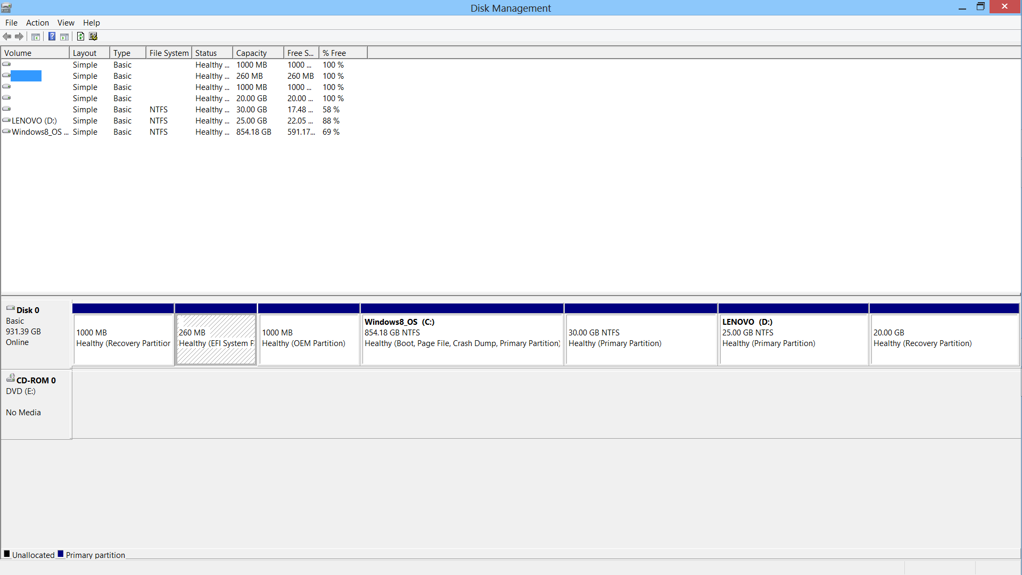Click the 58 % free cell

click(x=331, y=110)
